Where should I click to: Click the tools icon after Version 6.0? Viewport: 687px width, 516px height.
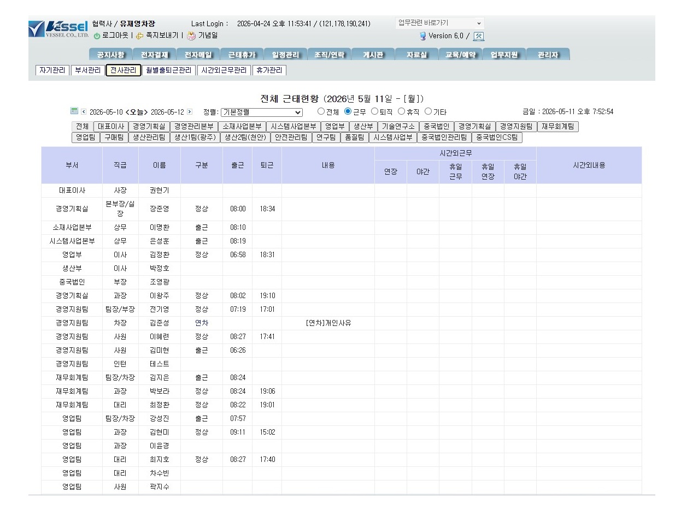(478, 36)
